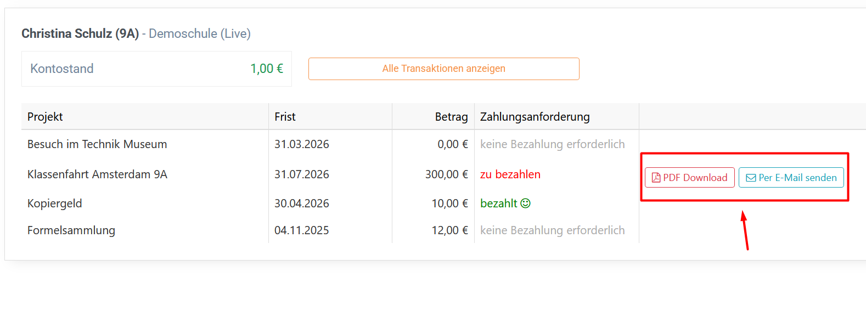Screen dimensions: 866x311
Task: Click the Frist column header
Action: coord(285,117)
